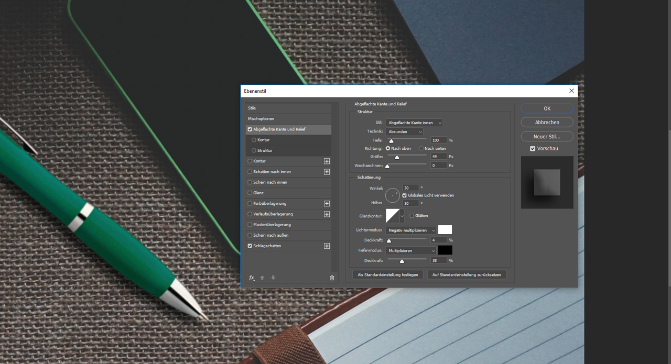Click the move effect up arrow
The height and width of the screenshot is (364, 671).
[262, 278]
